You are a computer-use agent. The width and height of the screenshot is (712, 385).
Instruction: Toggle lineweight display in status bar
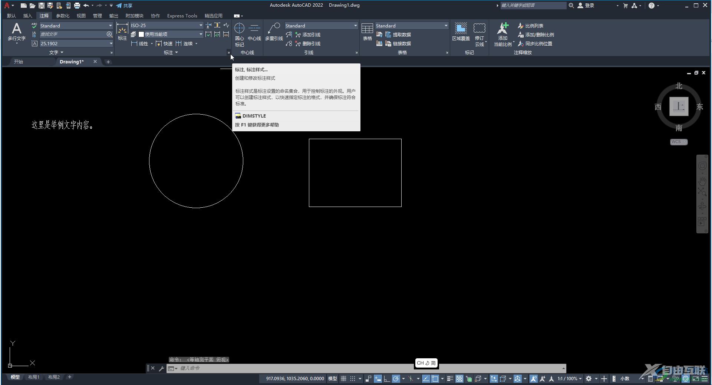(450, 379)
